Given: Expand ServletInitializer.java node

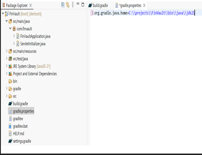Looking at the screenshot, I should 14,43.
